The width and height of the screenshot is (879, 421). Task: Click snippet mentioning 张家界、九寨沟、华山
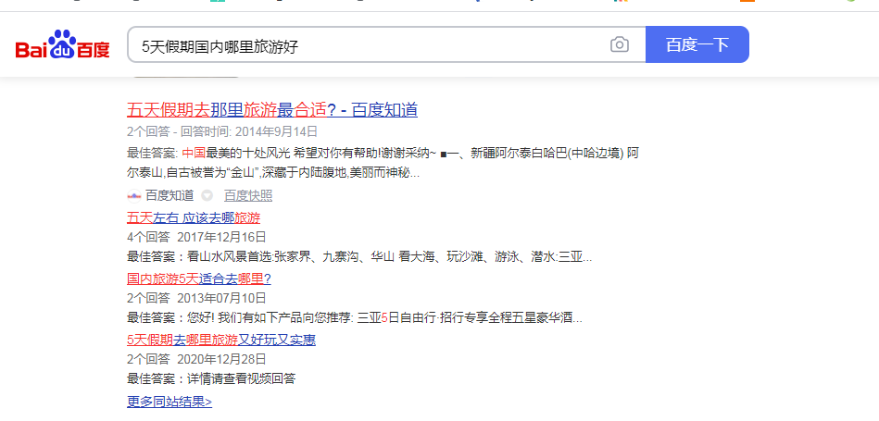click(360, 257)
